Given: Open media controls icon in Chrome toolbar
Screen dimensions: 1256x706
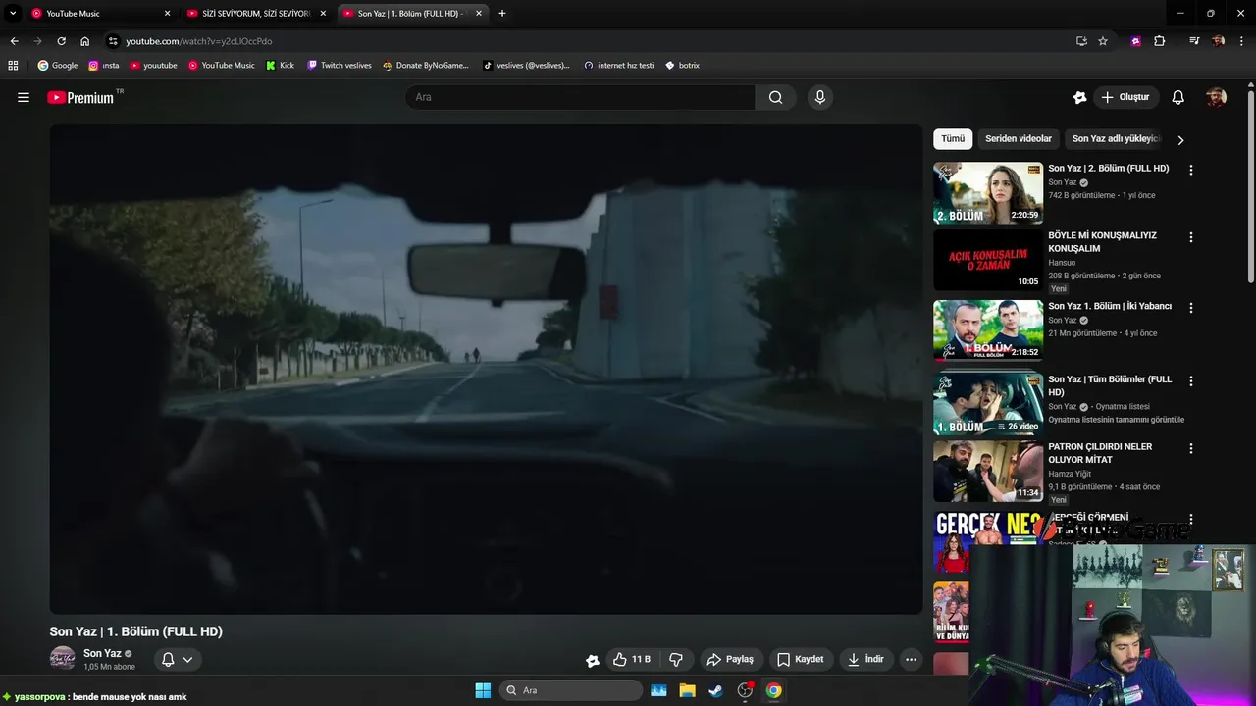Looking at the screenshot, I should pos(1194,41).
